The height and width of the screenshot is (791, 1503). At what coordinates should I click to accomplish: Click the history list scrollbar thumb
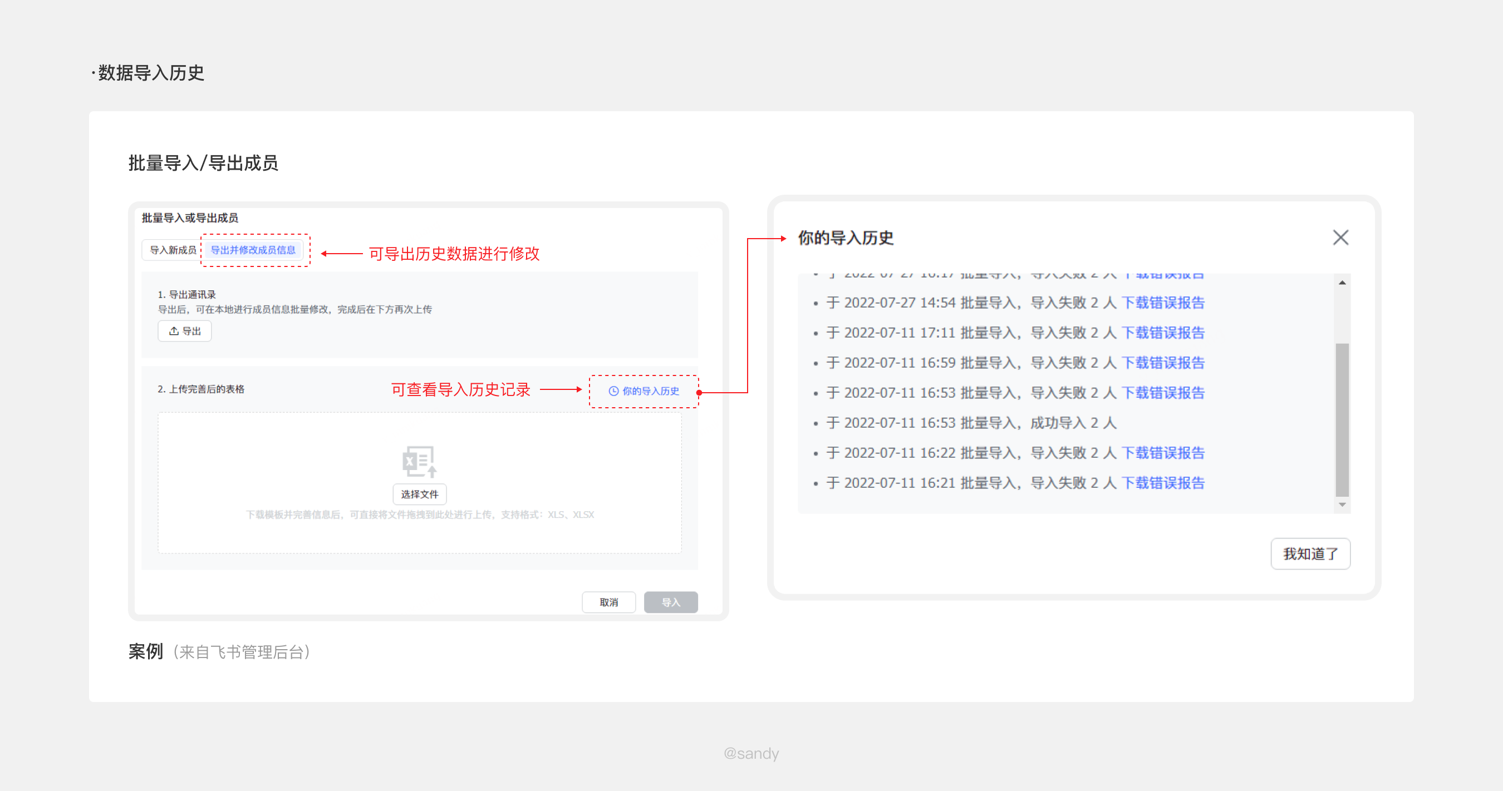click(1342, 419)
